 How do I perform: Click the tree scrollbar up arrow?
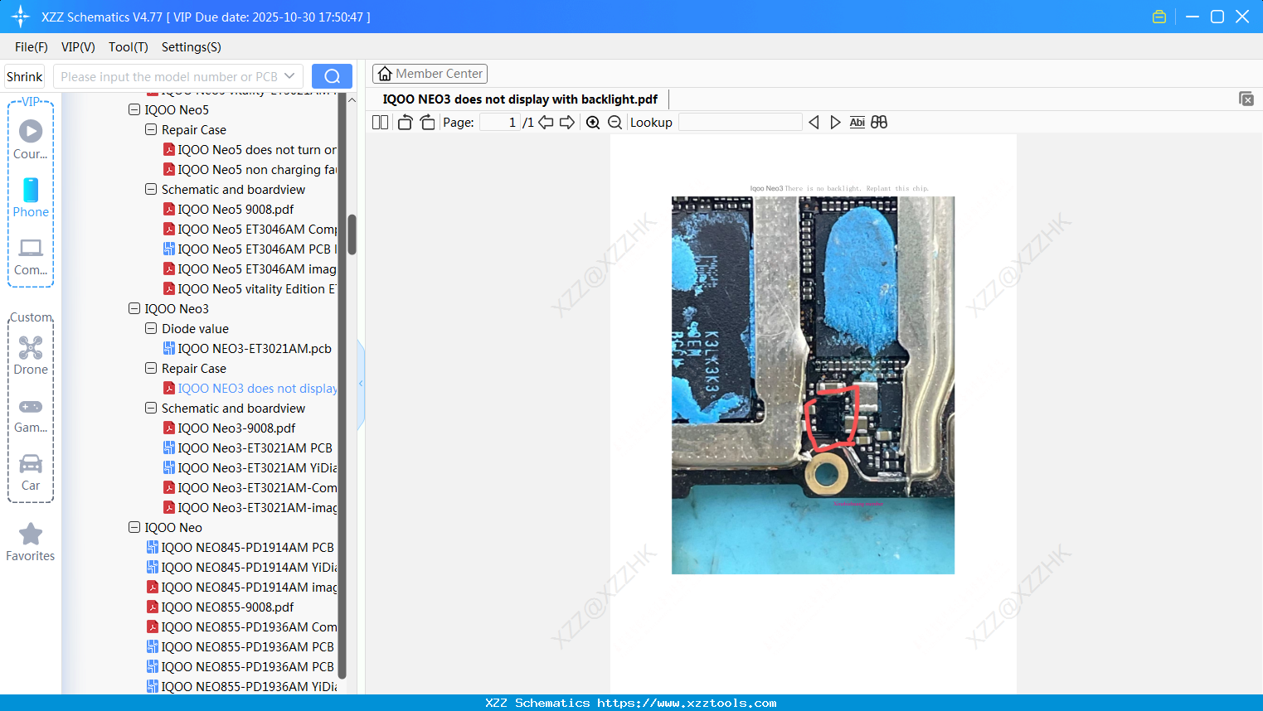click(352, 99)
